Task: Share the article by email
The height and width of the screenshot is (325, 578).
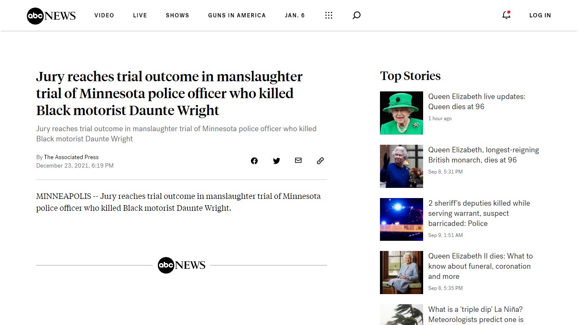Action: [x=298, y=161]
